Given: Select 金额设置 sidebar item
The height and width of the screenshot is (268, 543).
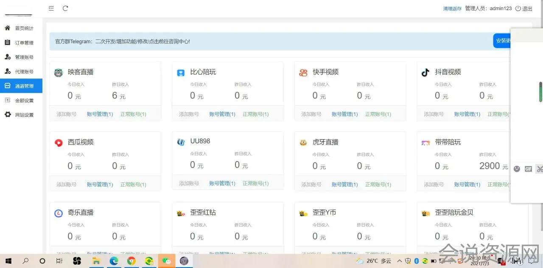Looking at the screenshot, I should [24, 100].
